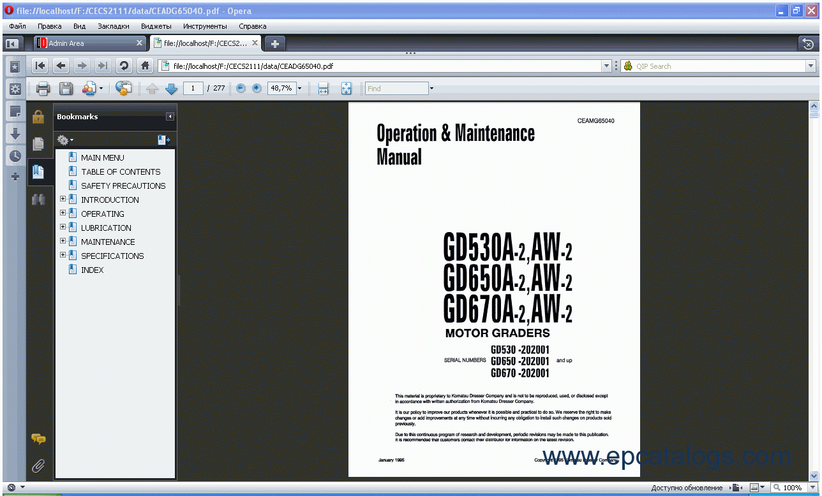Open the address bar history dropdown
Screen dimensions: 822x496
(x=606, y=66)
